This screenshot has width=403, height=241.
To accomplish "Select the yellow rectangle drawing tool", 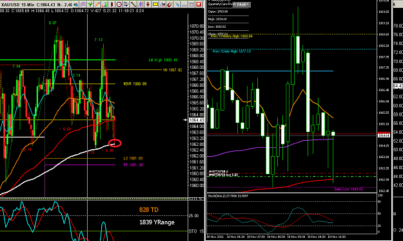I will 155,4.
